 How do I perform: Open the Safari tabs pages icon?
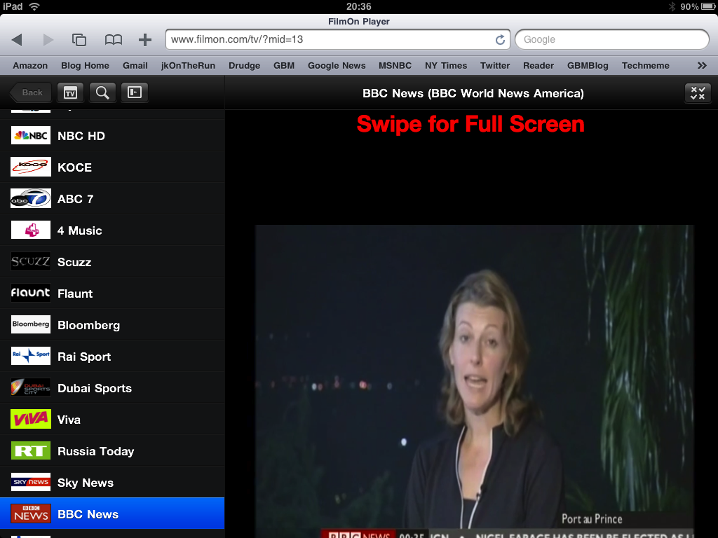[x=79, y=40]
